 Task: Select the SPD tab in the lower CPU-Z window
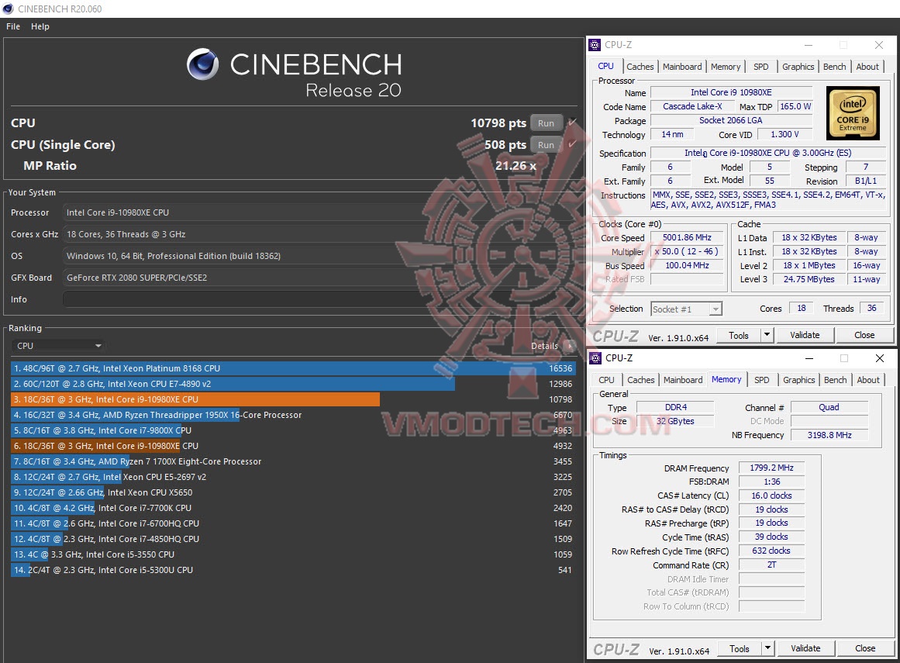[x=762, y=380]
